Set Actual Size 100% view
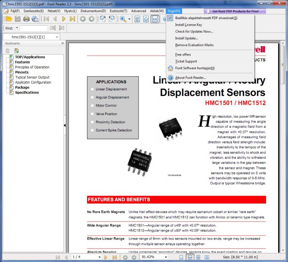This screenshot has width=288, height=262. tap(137, 19)
